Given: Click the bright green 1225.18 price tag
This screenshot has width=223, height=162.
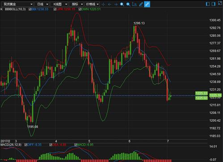Looking at the screenshot, I should 215,96.
